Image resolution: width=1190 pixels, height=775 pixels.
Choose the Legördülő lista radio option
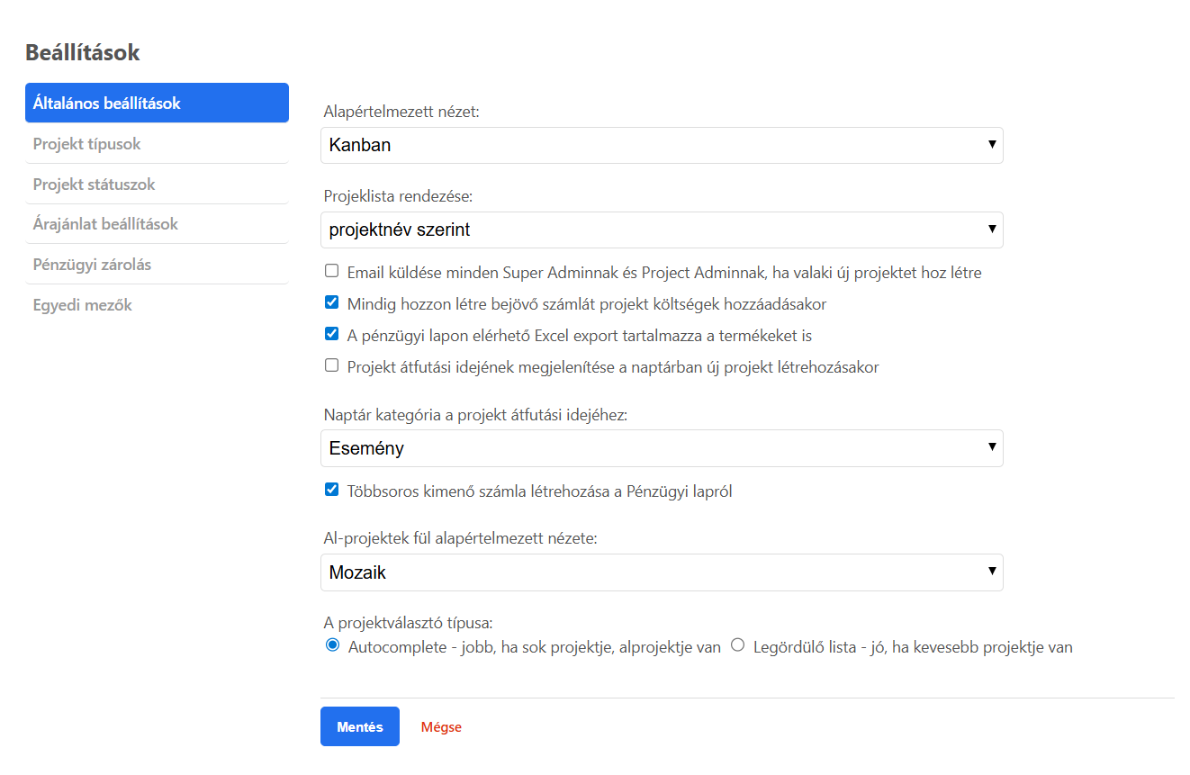(738, 645)
